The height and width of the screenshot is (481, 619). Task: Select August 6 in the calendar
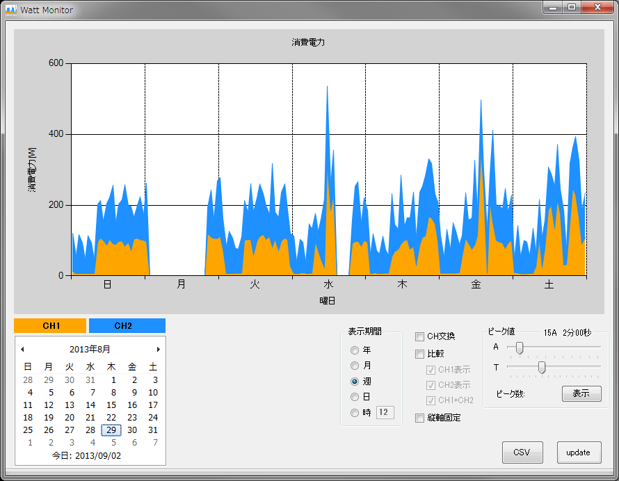[72, 393]
